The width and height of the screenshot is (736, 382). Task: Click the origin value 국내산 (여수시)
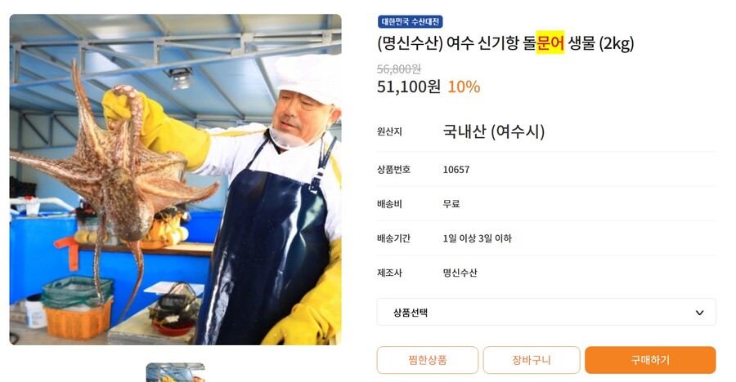pyautogui.click(x=494, y=131)
